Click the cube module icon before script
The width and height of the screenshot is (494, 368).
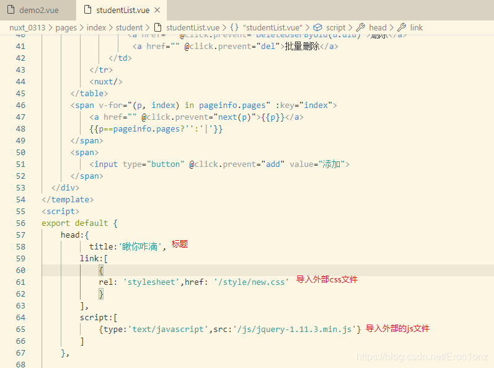317,27
